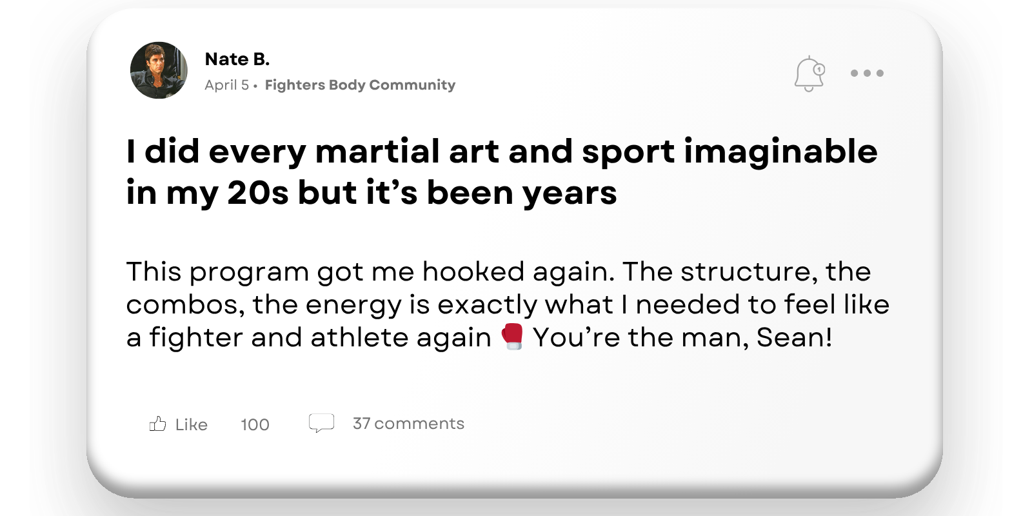Click the comment speech bubble icon
1032x516 pixels.
pyautogui.click(x=321, y=423)
